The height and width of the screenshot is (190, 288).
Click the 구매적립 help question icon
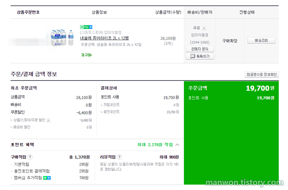[30, 157]
